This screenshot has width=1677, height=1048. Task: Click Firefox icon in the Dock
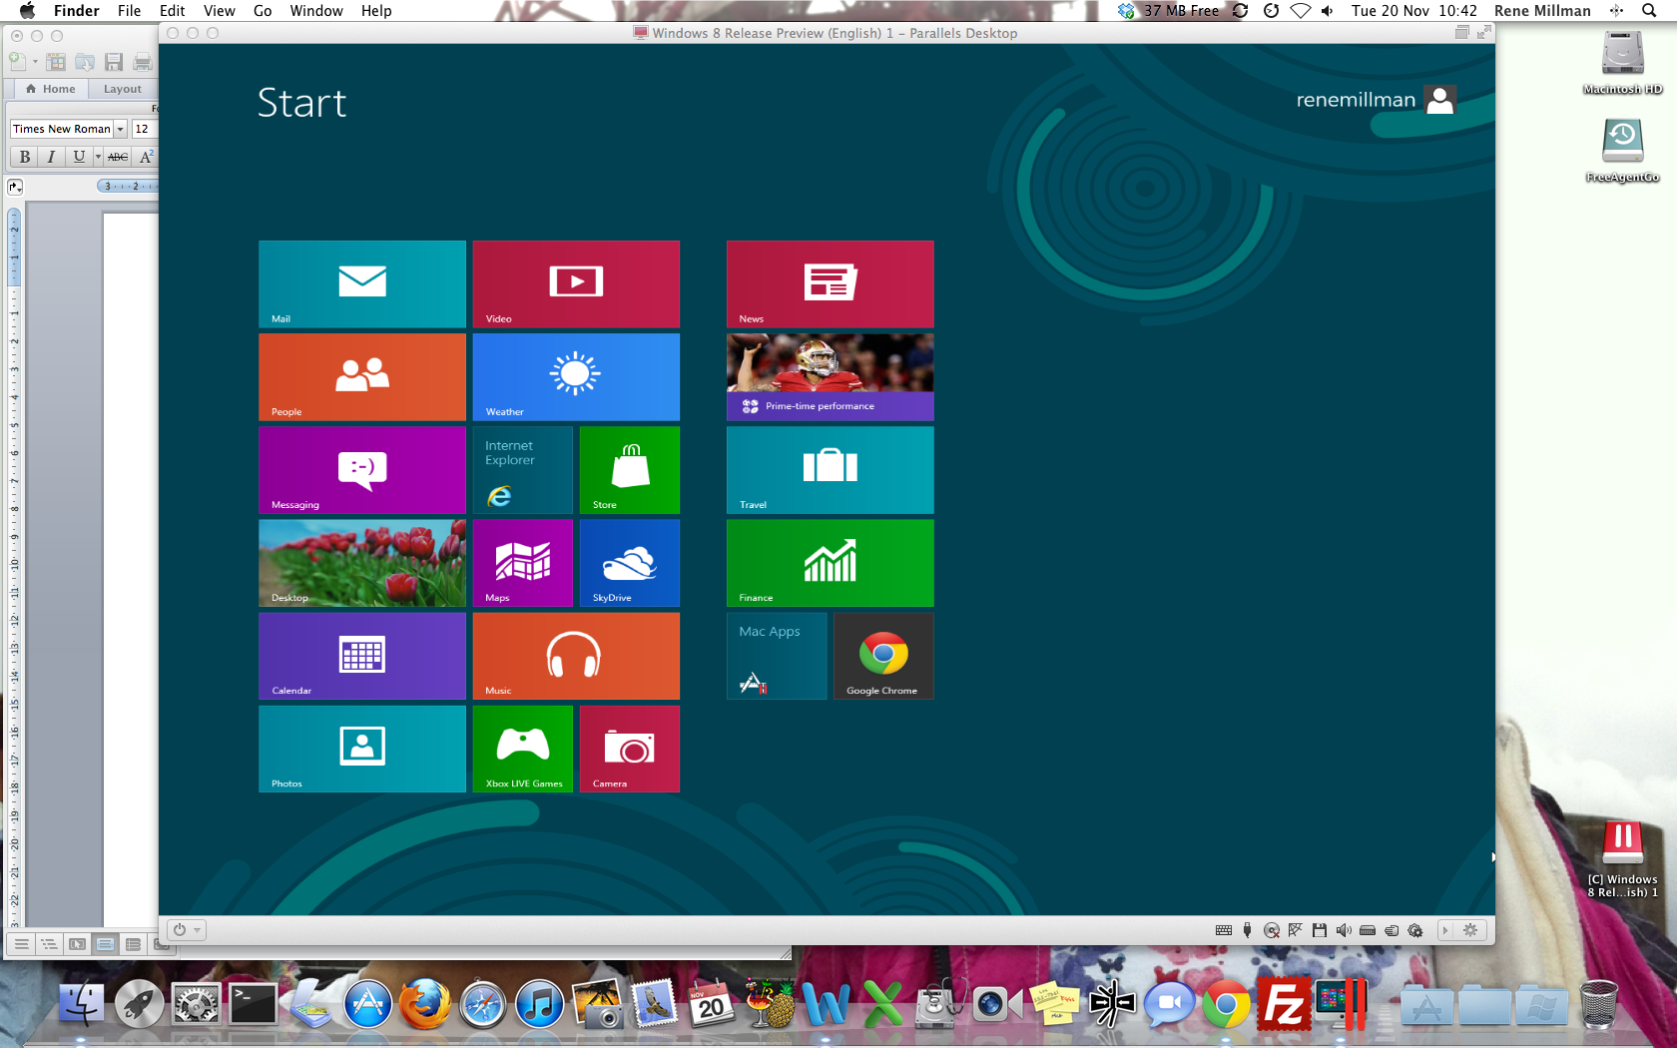pyautogui.click(x=425, y=1003)
